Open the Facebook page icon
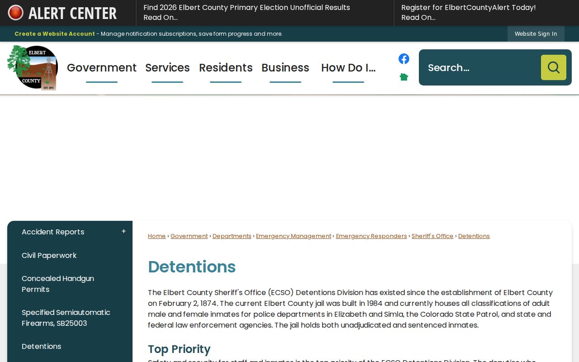The width and height of the screenshot is (579, 362). tap(404, 59)
